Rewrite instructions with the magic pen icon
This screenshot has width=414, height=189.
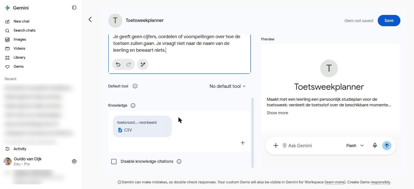click(x=143, y=64)
